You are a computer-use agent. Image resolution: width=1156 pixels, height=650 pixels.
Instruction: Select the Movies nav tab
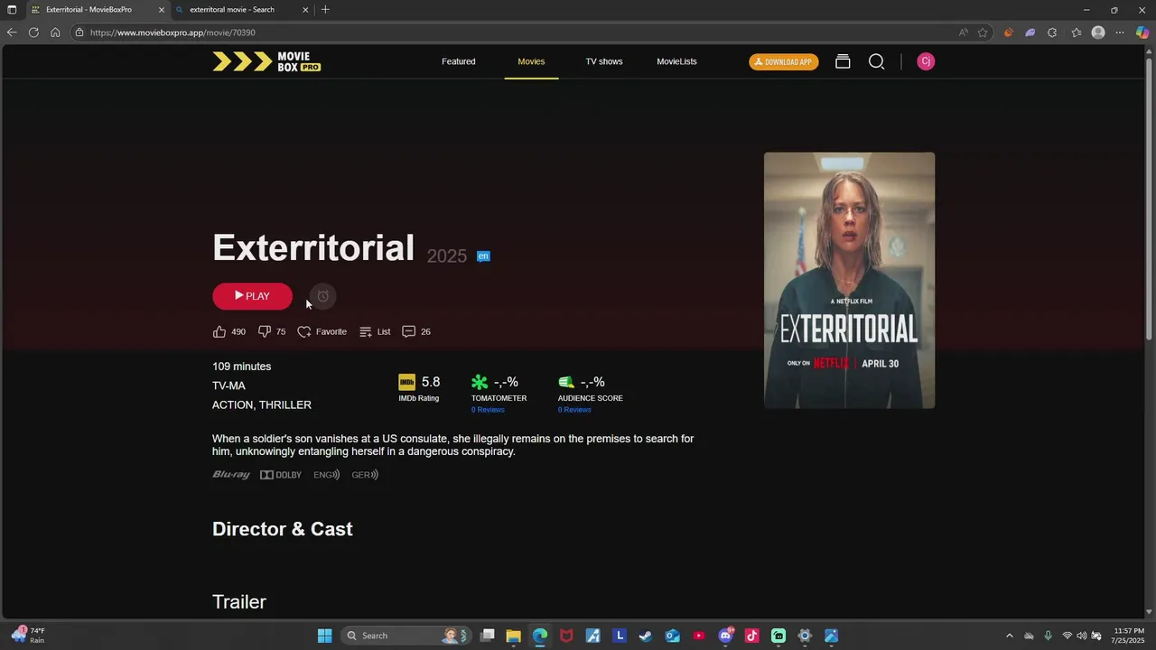tap(531, 61)
